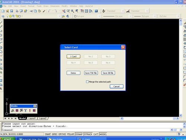Screen dimensions: 186x140
Task: Expand the layer dropdown list
Action: pyautogui.click(x=59, y=16)
